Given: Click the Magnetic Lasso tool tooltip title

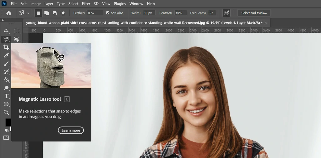Looking at the screenshot, I should coord(40,99).
